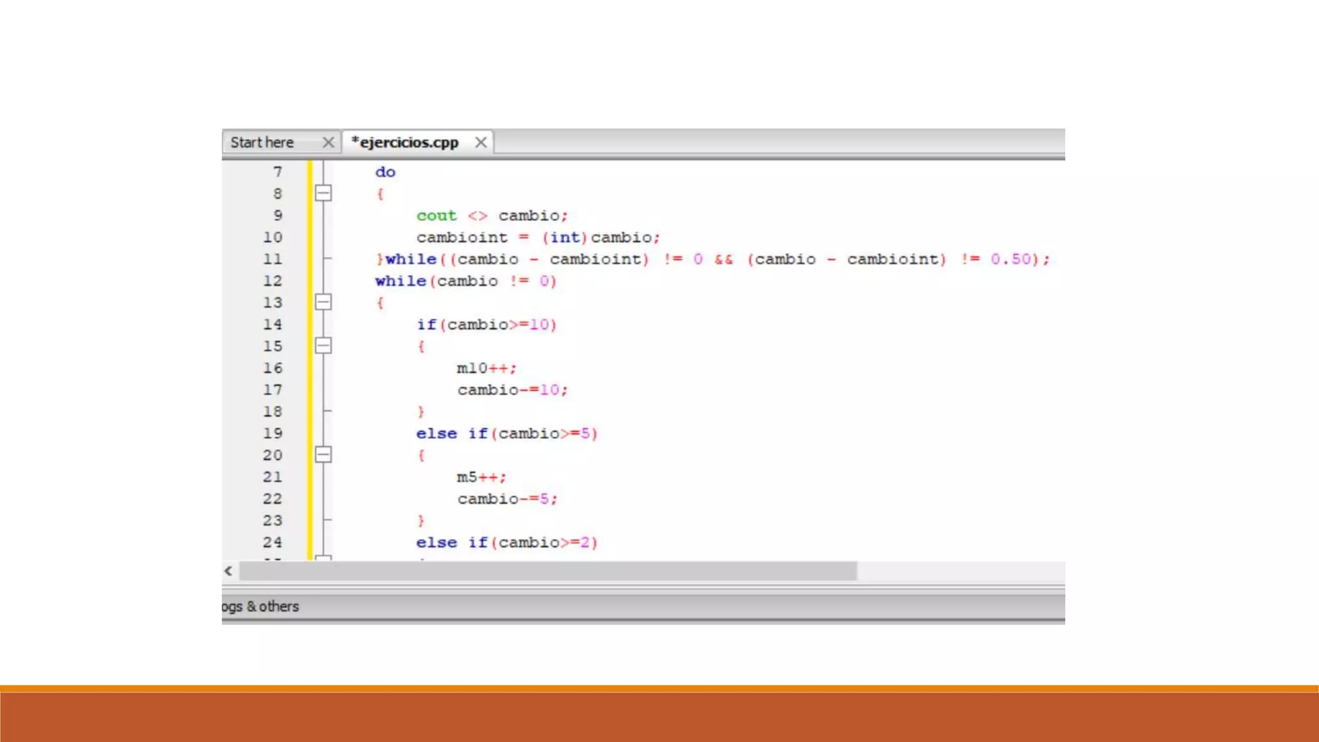Click the 'while(cambio != 0)' line
The width and height of the screenshot is (1319, 742).
465,281
